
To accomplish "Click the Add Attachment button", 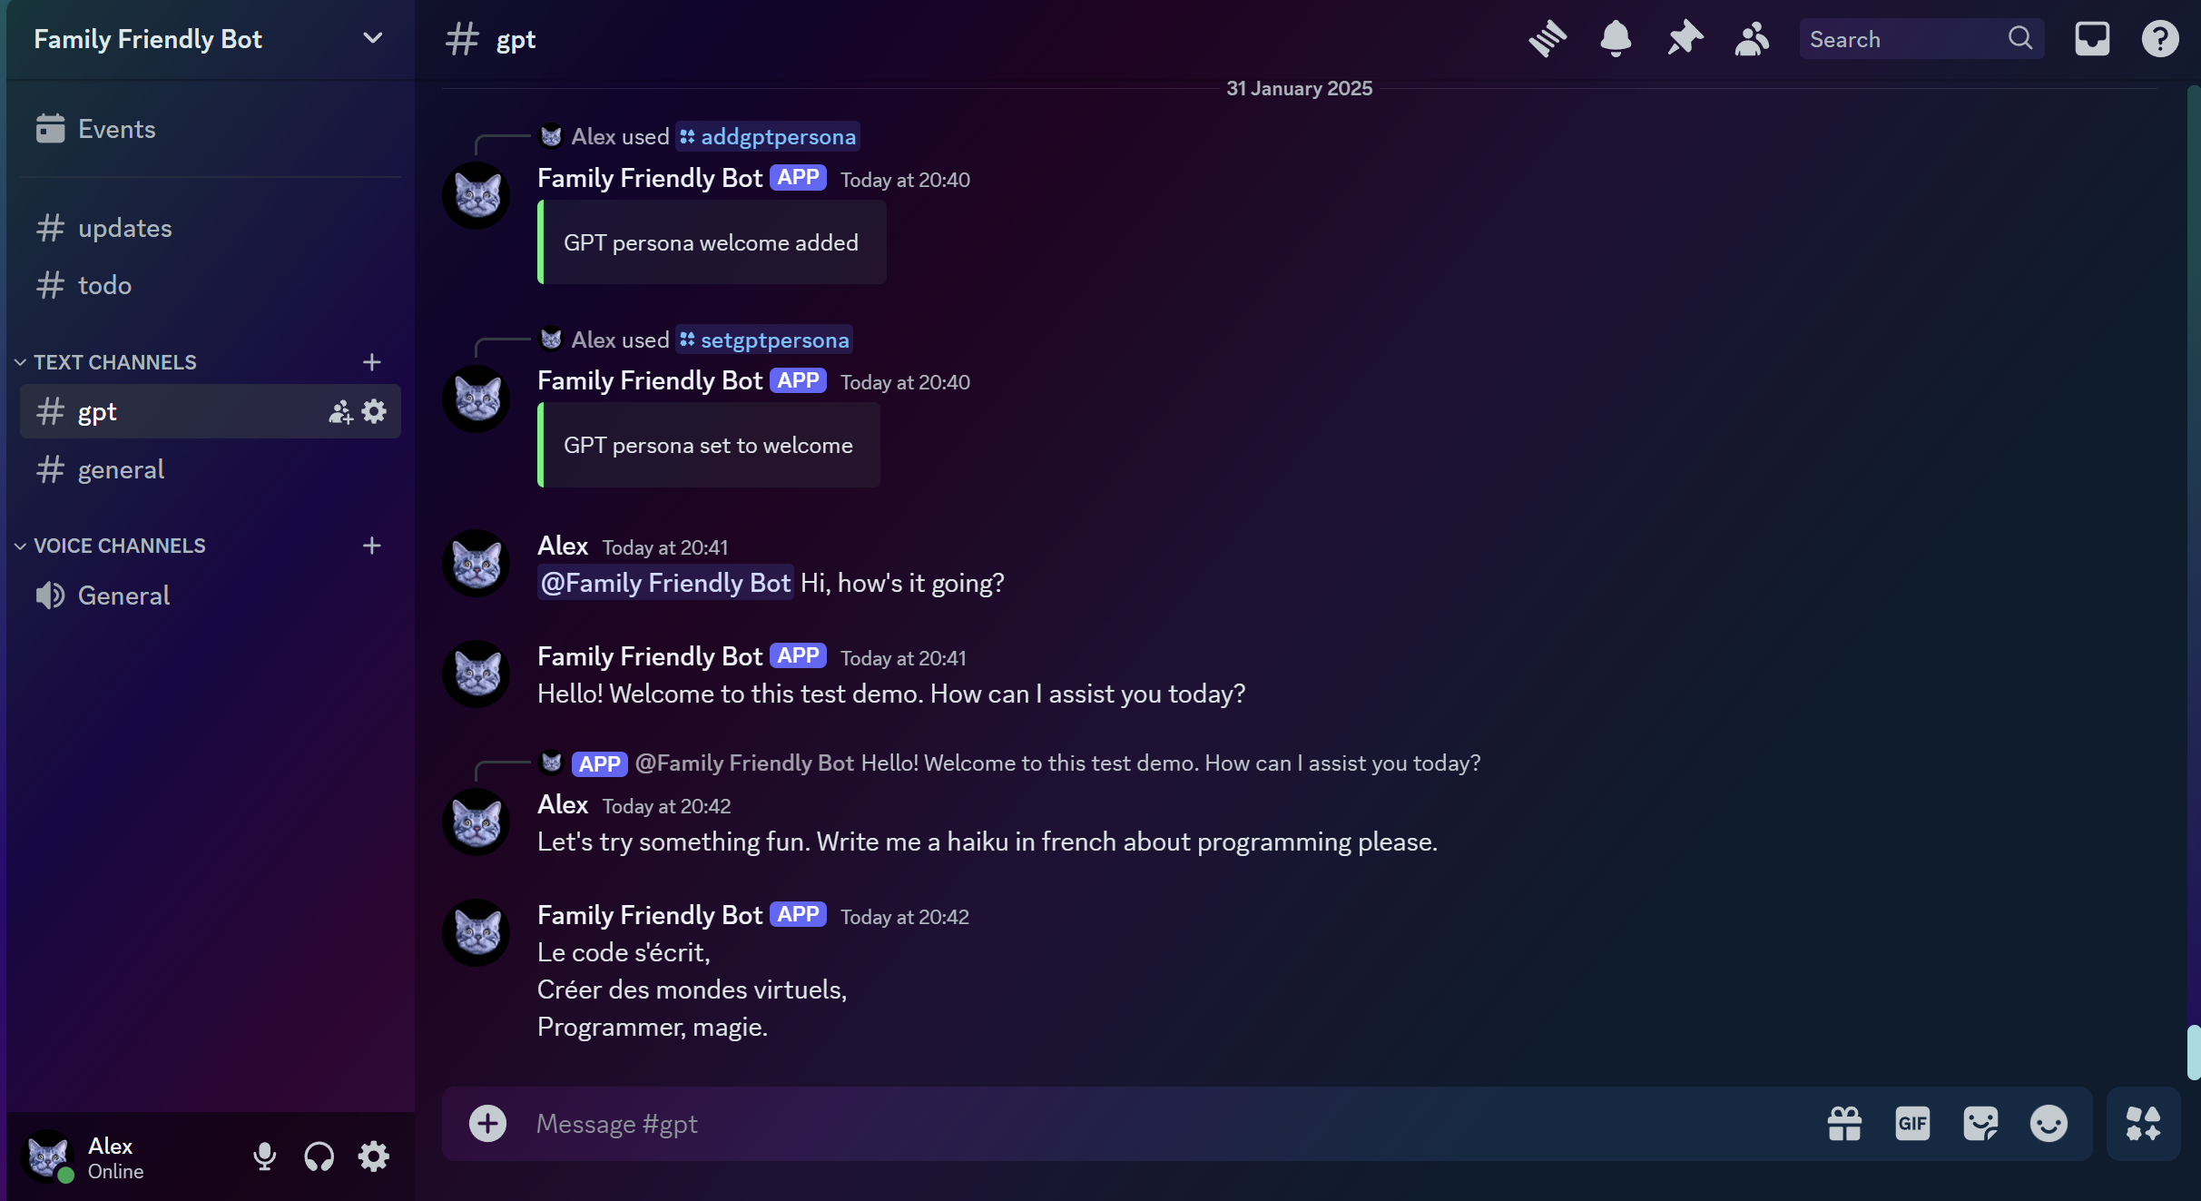I will tap(487, 1121).
